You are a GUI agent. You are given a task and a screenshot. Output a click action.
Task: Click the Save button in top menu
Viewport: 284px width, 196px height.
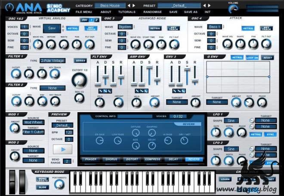[x=173, y=12]
